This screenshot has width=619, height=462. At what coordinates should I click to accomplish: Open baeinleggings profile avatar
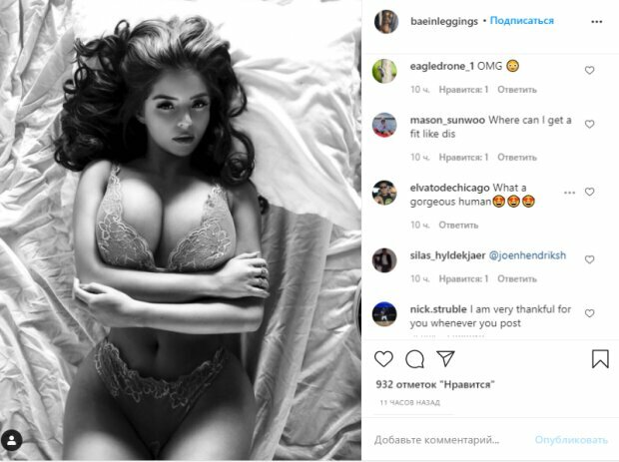[386, 21]
